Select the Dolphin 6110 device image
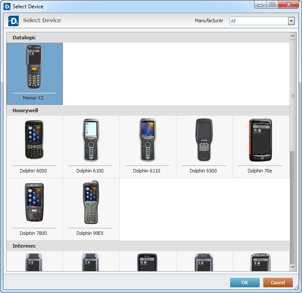 tap(148, 140)
